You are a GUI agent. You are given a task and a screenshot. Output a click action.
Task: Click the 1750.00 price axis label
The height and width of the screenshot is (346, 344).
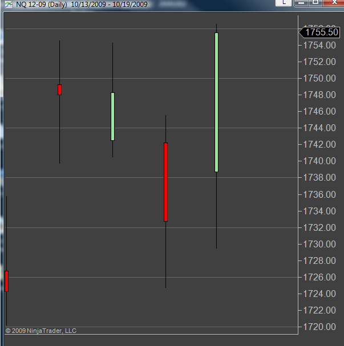click(319, 78)
